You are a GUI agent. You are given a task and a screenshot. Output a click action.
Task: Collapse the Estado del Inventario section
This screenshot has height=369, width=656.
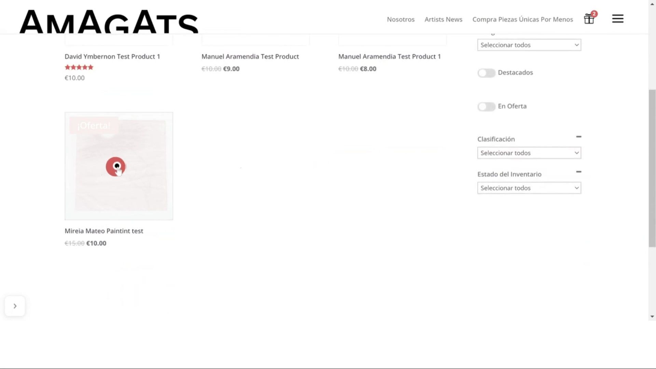click(x=578, y=172)
